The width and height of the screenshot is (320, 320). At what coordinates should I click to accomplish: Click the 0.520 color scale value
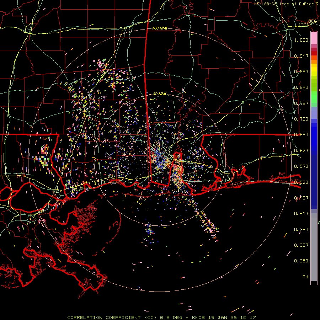pyautogui.click(x=301, y=182)
